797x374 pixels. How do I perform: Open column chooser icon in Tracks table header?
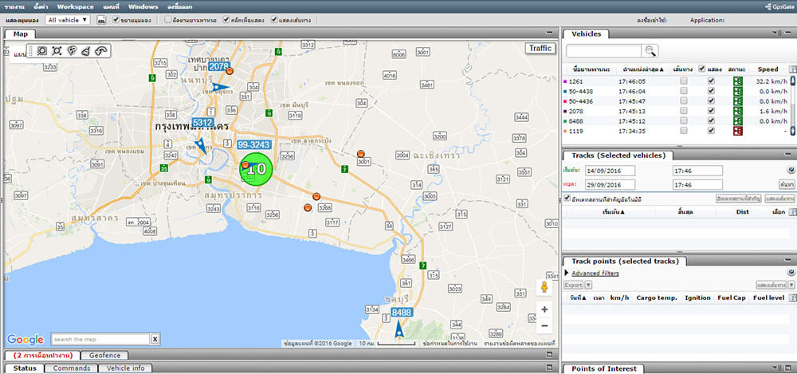point(792,212)
